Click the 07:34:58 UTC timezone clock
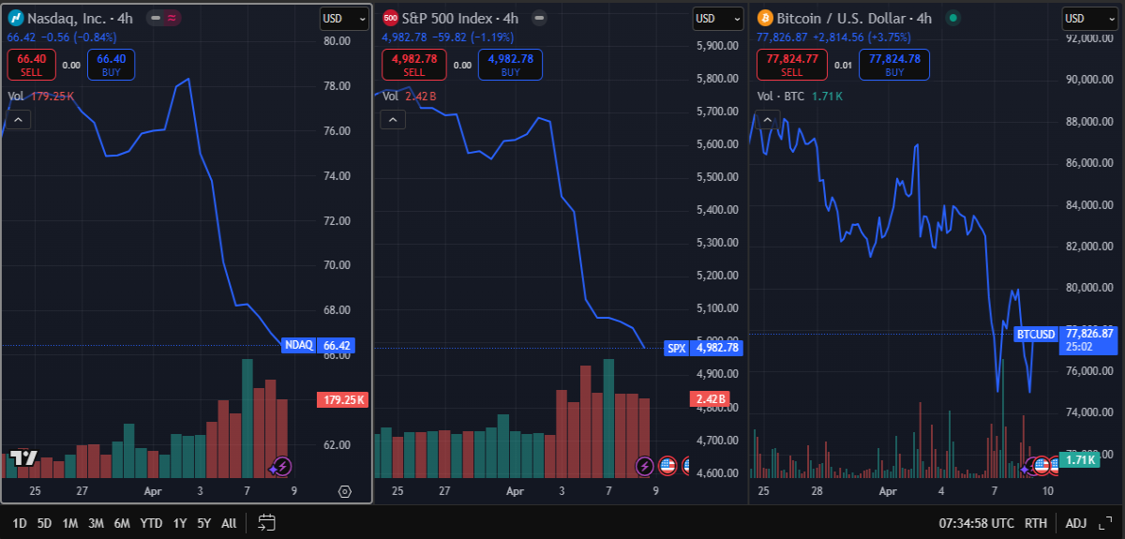 pyautogui.click(x=977, y=523)
